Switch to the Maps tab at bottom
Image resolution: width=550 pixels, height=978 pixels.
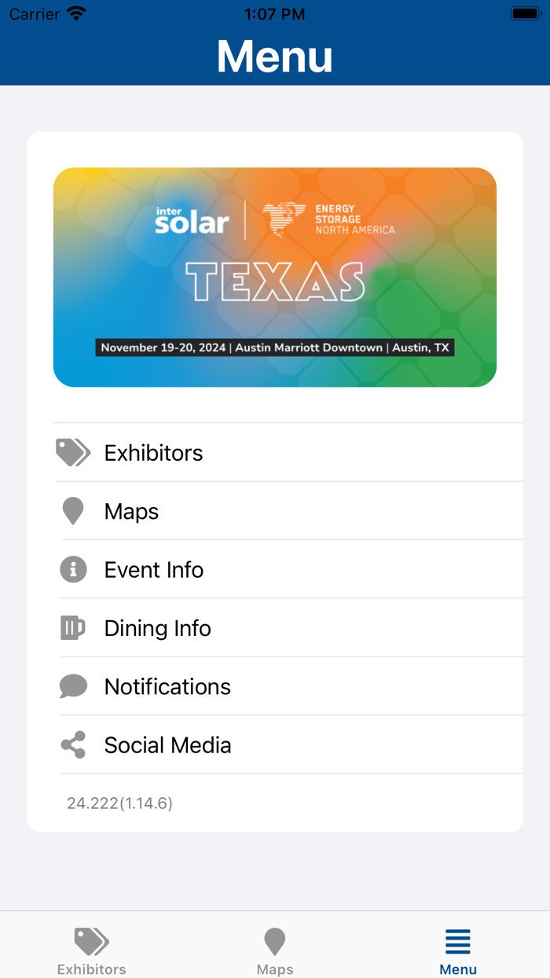(x=274, y=947)
